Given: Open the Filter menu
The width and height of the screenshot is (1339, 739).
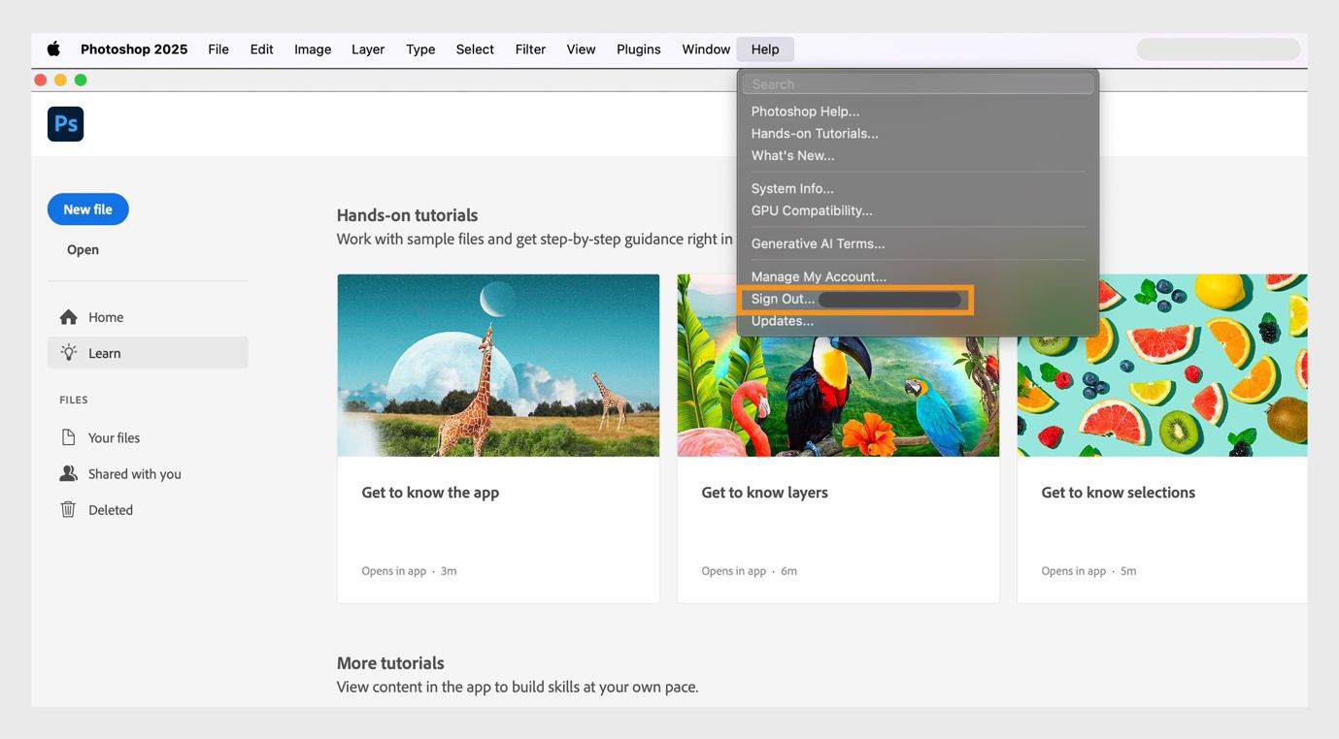Looking at the screenshot, I should 529,48.
